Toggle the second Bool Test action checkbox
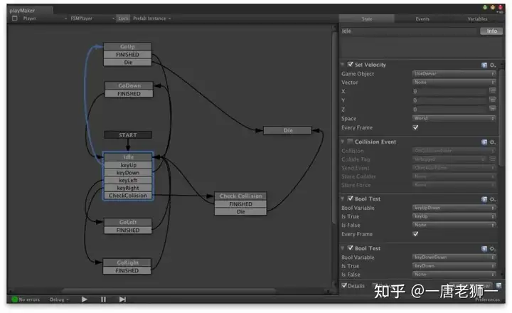Image resolution: width=512 pixels, height=313 pixels. (351, 248)
